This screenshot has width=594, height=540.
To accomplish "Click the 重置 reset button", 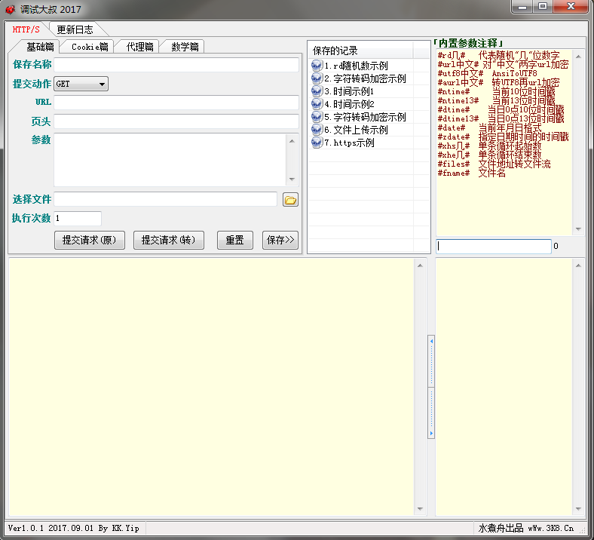I will (x=234, y=240).
